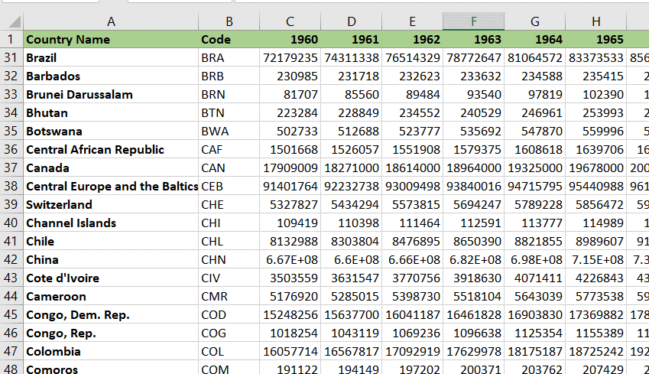Select the Colombia cell
Screen dimensions: 649x374
click(111, 351)
